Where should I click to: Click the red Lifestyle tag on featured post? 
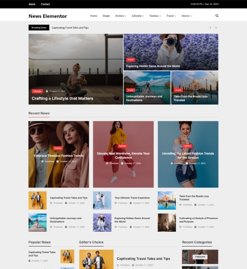[x=37, y=91]
